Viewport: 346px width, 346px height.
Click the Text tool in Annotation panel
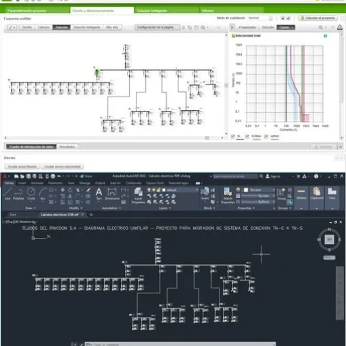[99, 194]
